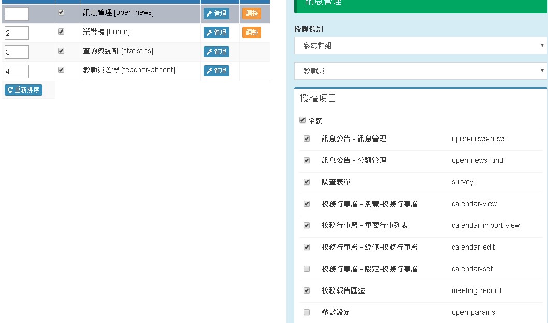Click the calendar-set code text
Viewport: 548px width, 323px height.
(472, 269)
